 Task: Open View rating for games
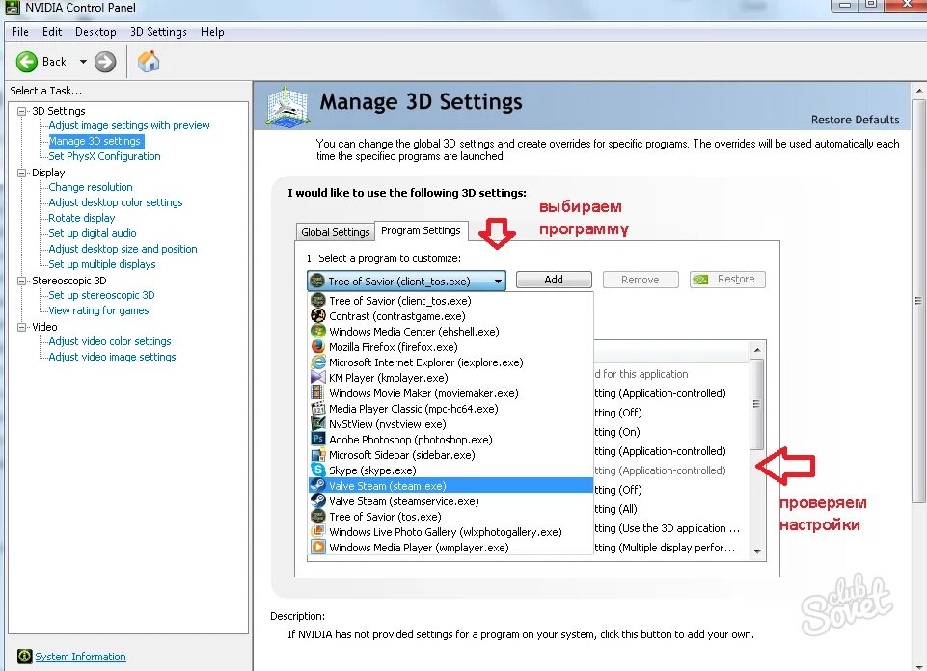98,310
